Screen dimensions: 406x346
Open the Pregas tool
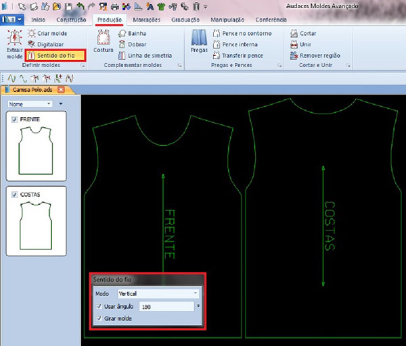tap(198, 42)
